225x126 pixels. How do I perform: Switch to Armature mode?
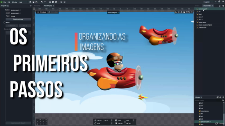click(x=41, y=12)
